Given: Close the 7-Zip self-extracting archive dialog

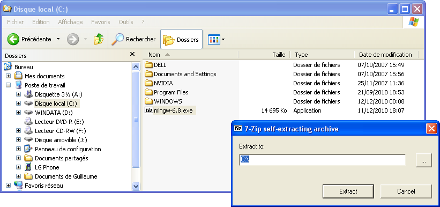Looking at the screenshot, I should point(431,129).
